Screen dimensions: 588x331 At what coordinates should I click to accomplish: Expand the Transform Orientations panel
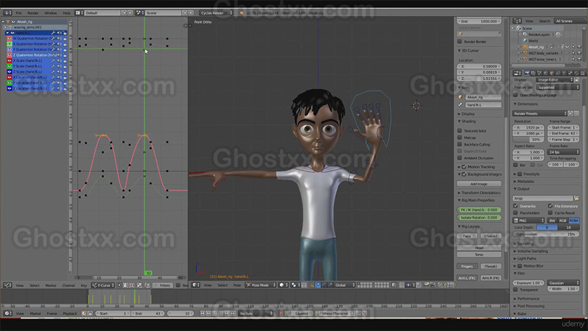coord(479,193)
